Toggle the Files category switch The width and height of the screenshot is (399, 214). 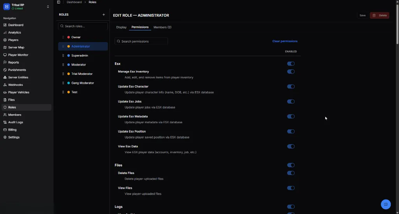click(291, 165)
